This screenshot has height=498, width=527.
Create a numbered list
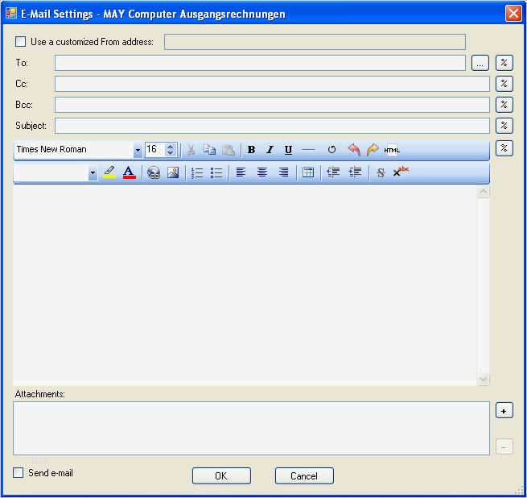(x=197, y=172)
